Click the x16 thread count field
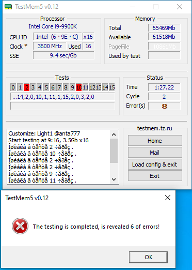This screenshot has height=270, width=192. [88, 37]
